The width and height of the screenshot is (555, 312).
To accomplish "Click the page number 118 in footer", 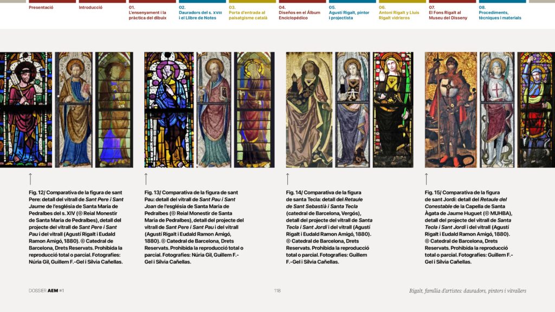I will coord(277,291).
